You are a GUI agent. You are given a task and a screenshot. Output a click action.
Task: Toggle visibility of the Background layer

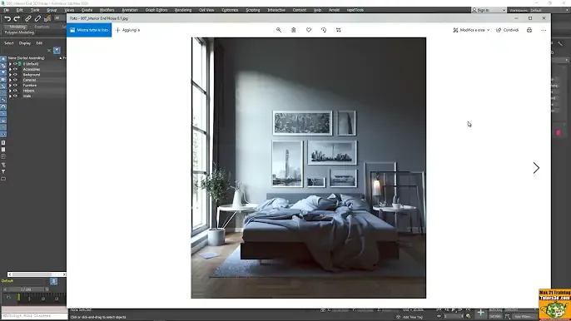[15, 75]
